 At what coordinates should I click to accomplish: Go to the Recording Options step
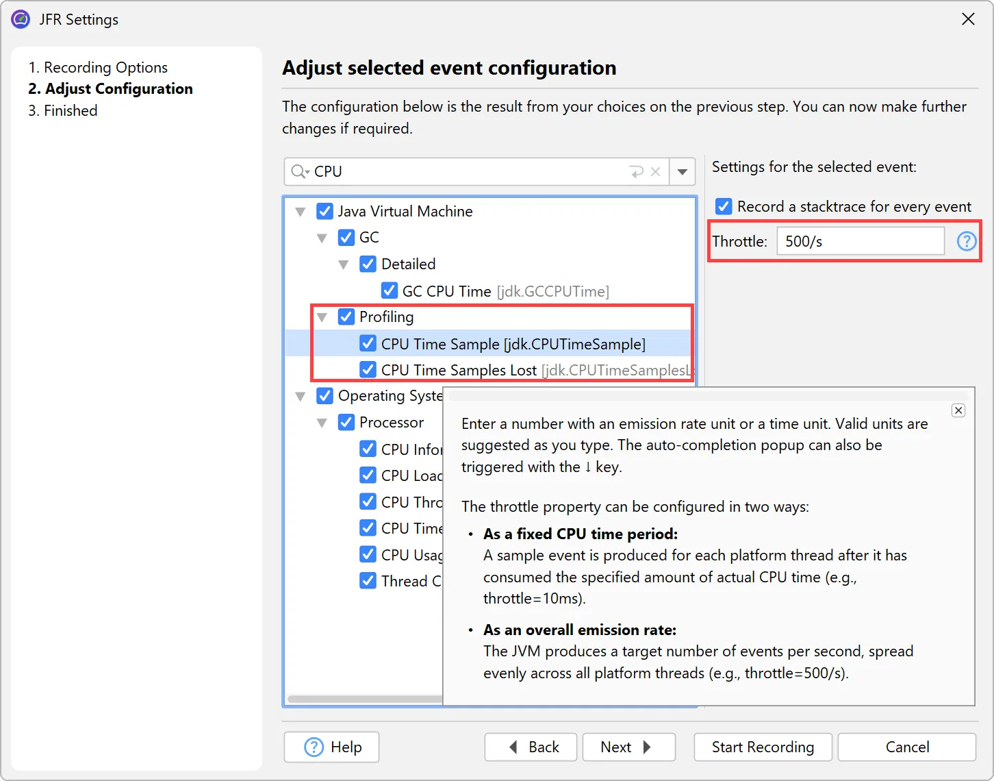click(x=98, y=67)
